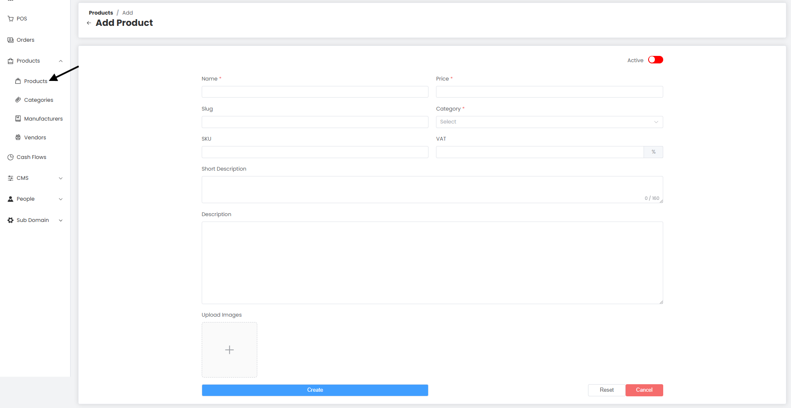Select the Vendors icon in sidebar
This screenshot has height=408, width=791.
click(x=18, y=137)
